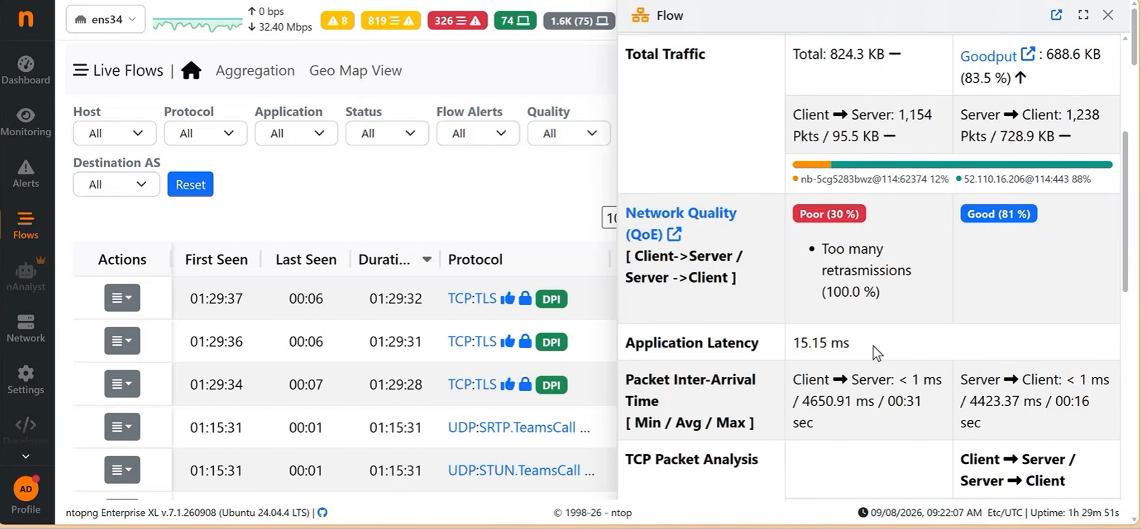Screen dimensions: 1141x529
Task: Open the Status filter dropdown
Action: pos(387,133)
